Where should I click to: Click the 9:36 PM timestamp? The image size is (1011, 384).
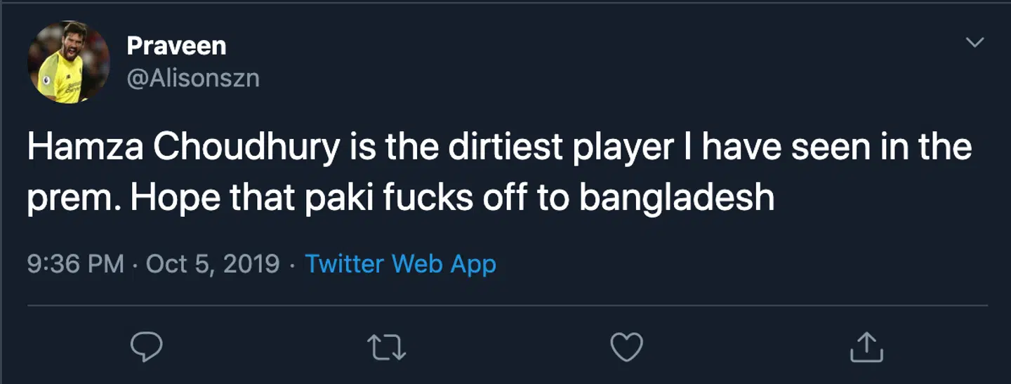point(76,264)
